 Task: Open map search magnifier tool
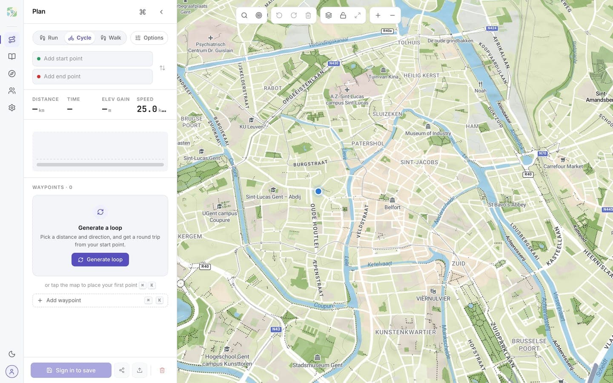pos(244,15)
